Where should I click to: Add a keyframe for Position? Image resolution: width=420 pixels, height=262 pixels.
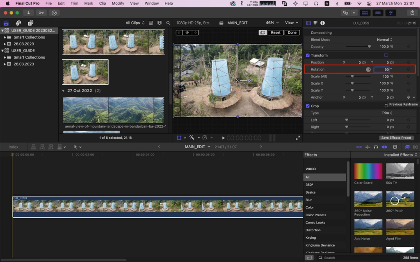point(409,62)
